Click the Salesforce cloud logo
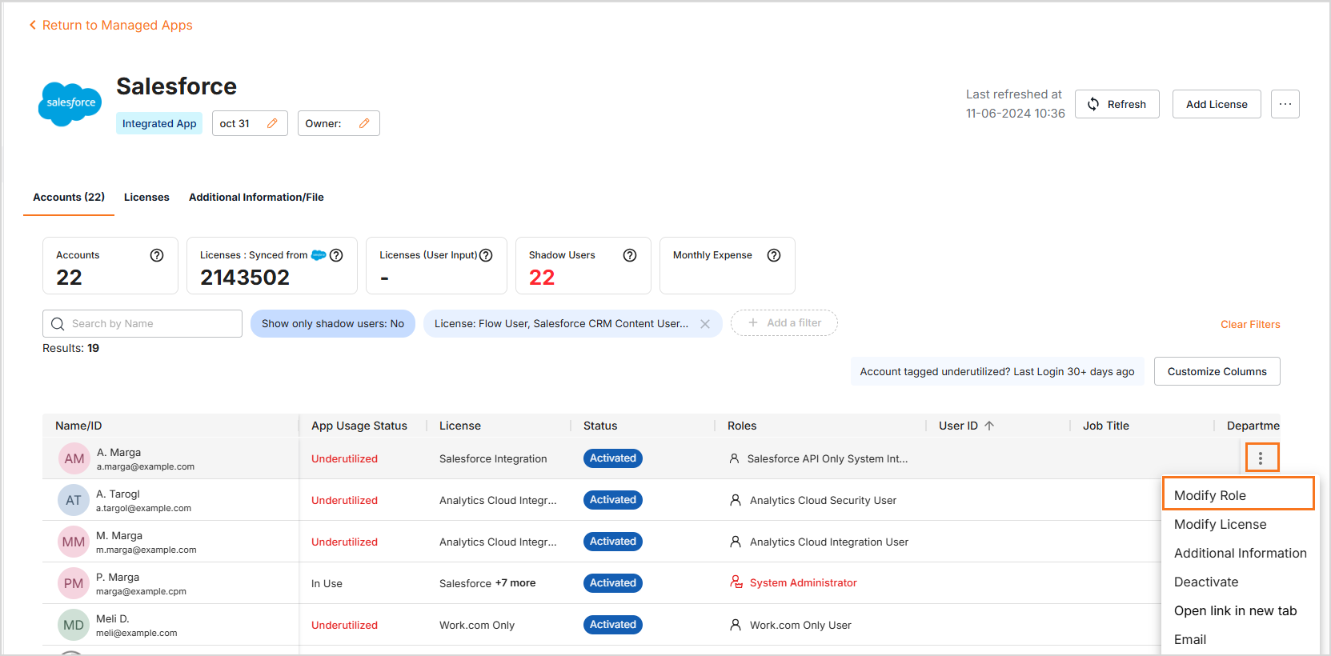1331x656 pixels. tap(70, 104)
